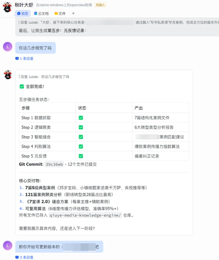Click Lucas avatar beside 那你开始写更新版本的 message

click(8, 245)
